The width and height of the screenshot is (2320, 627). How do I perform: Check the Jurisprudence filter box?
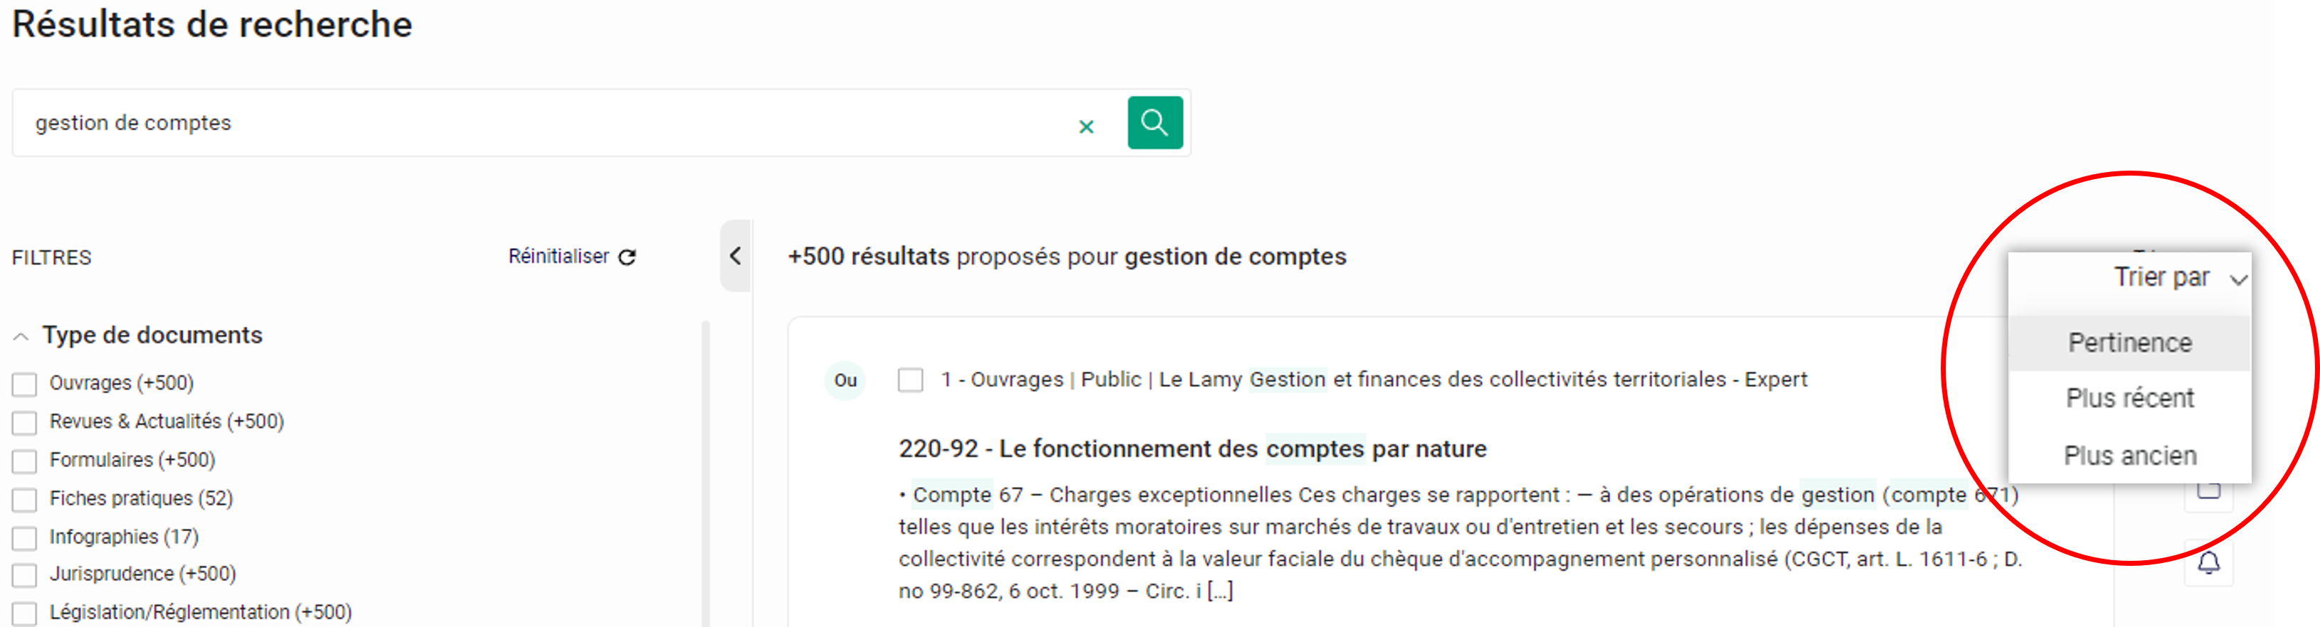(24, 575)
